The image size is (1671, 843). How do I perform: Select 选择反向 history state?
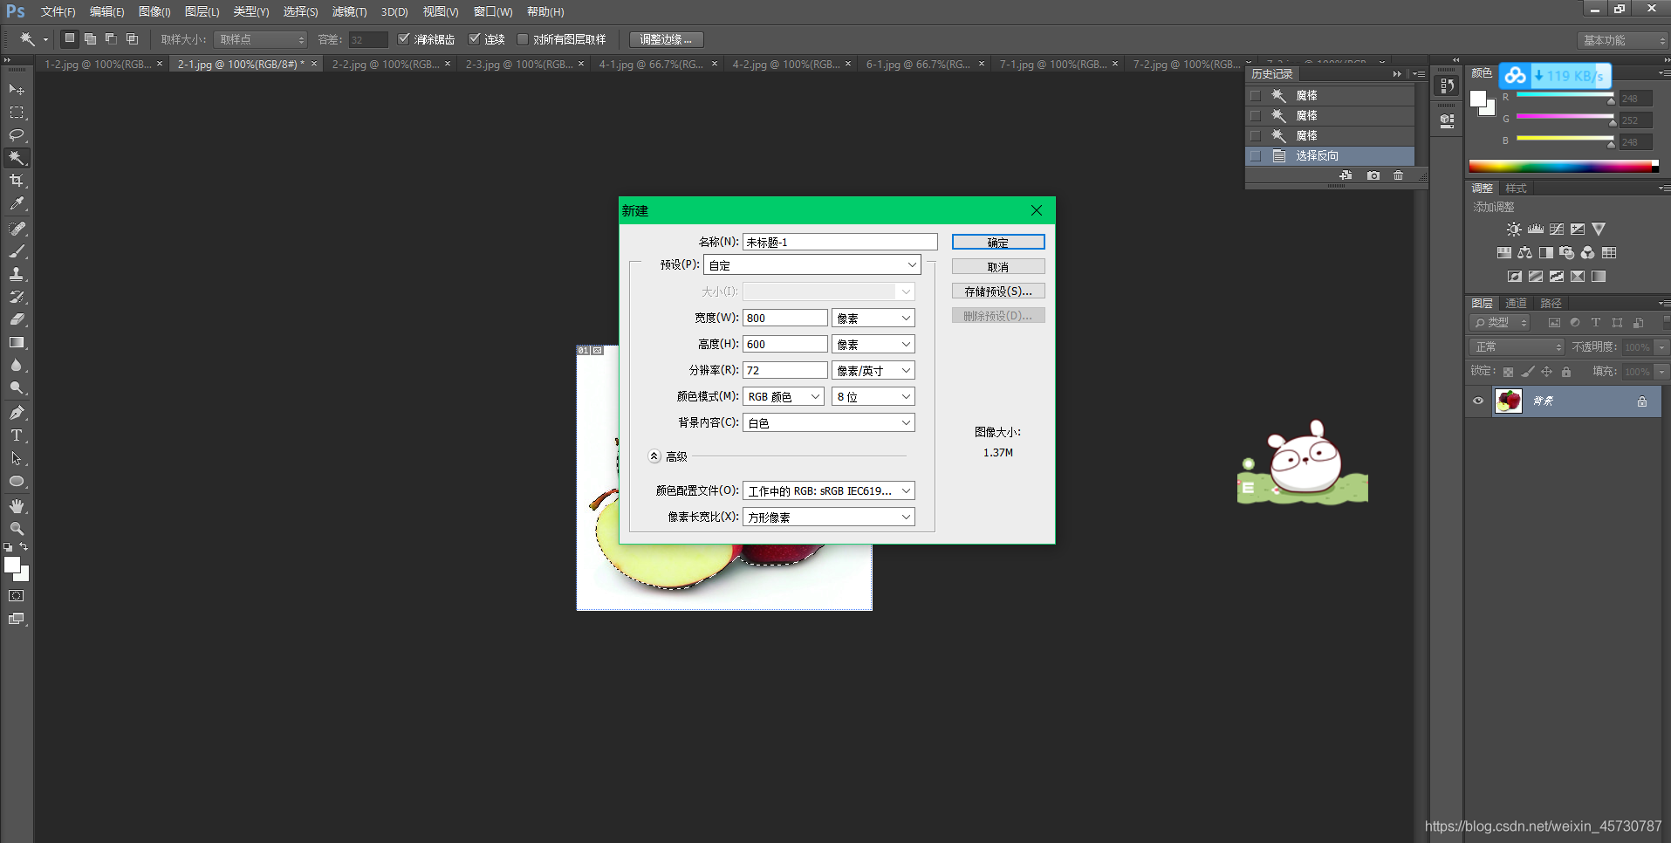tap(1331, 156)
